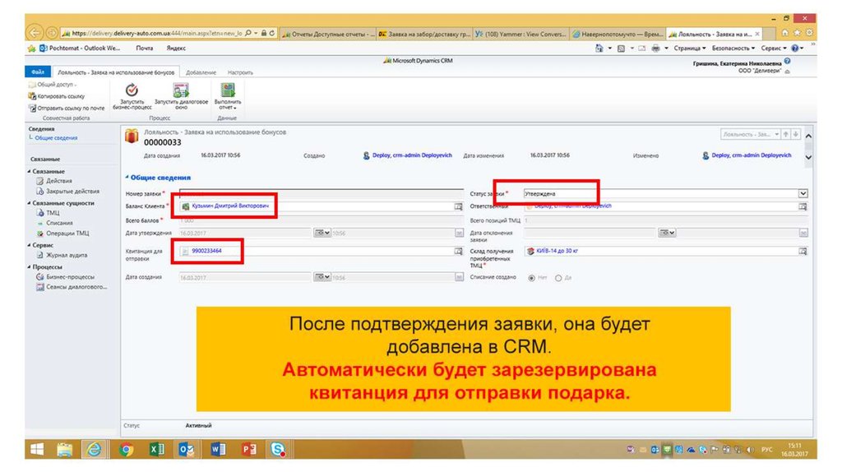The width and height of the screenshot is (842, 472).
Task: Open the Файл tab
Action: point(37,72)
